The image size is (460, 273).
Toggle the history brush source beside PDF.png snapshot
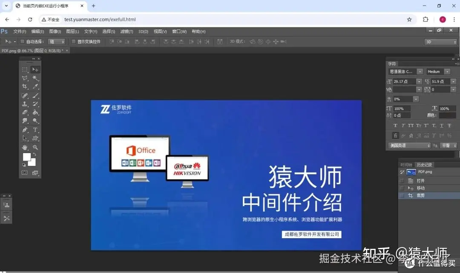point(402,172)
